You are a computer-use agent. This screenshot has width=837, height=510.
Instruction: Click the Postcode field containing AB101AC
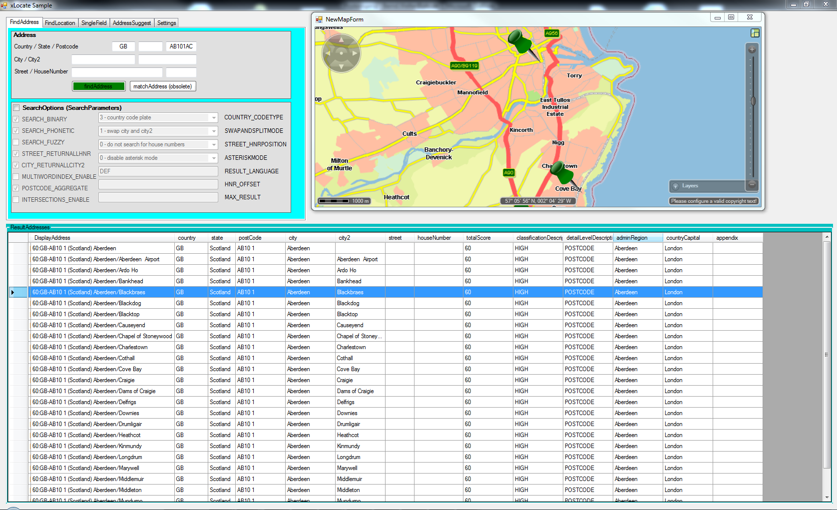181,46
